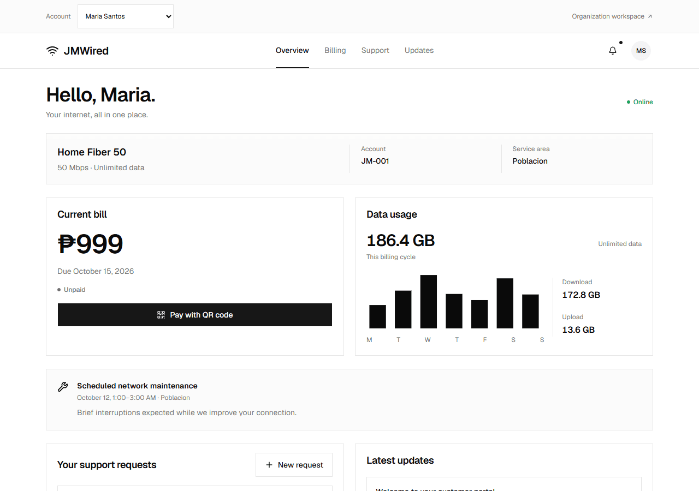Click the Latest updates heading
The width and height of the screenshot is (699, 491).
coord(400,460)
